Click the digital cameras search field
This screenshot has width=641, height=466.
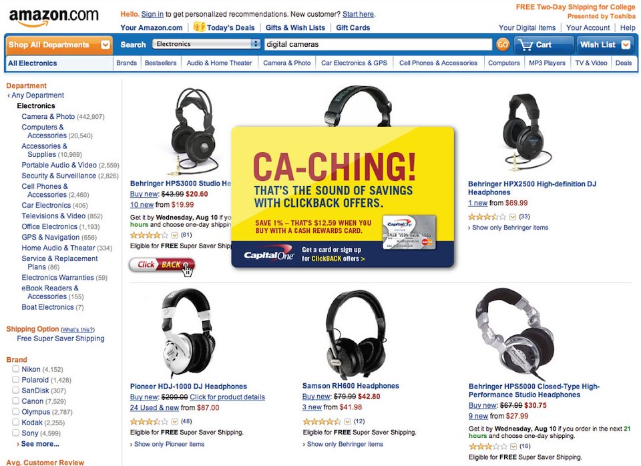pyautogui.click(x=378, y=44)
